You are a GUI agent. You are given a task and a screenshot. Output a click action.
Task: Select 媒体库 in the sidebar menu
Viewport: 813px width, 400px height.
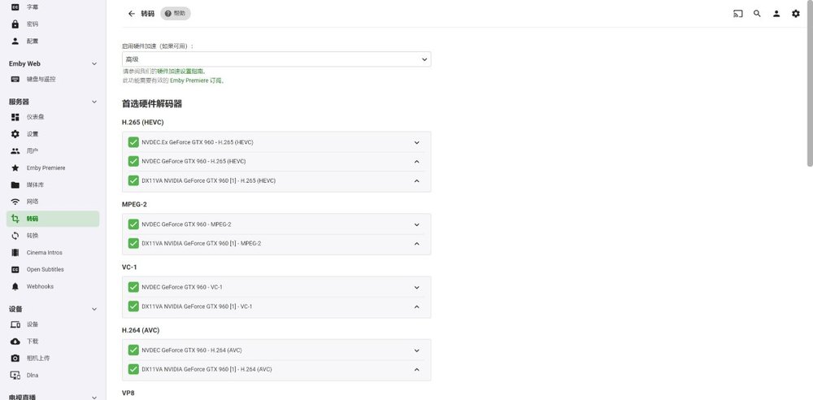coord(36,185)
